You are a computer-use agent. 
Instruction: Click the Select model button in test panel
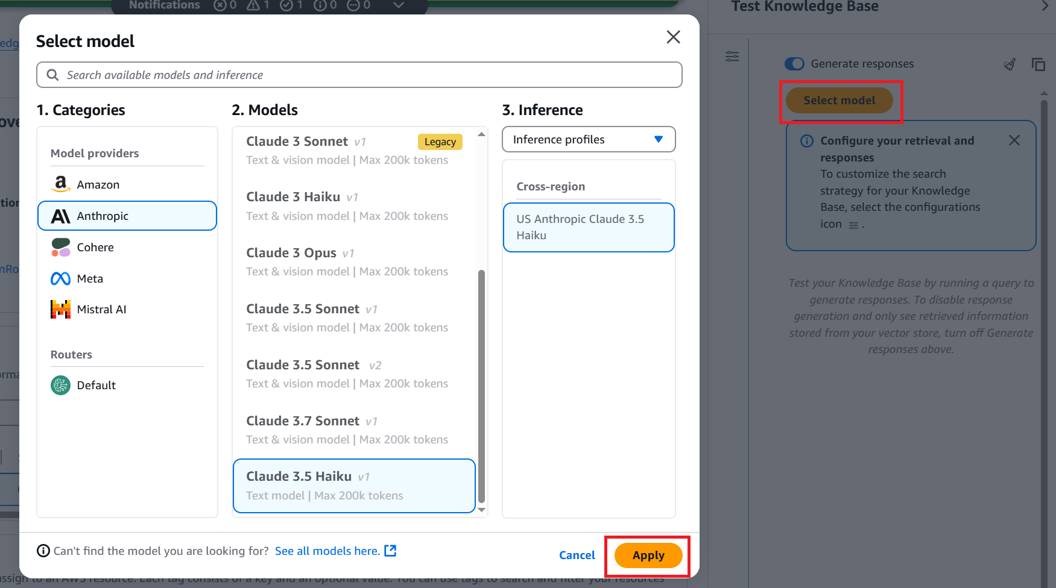point(839,100)
